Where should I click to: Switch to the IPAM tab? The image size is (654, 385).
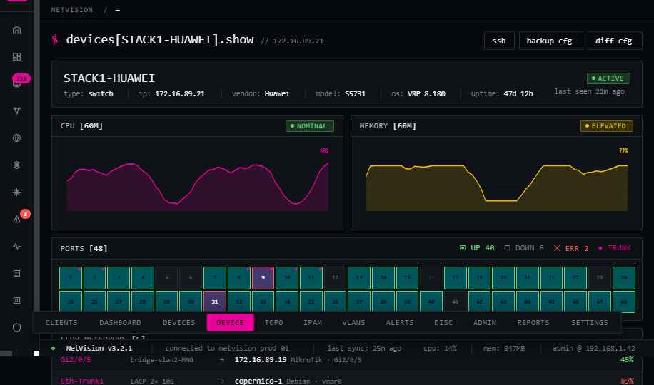pos(313,322)
